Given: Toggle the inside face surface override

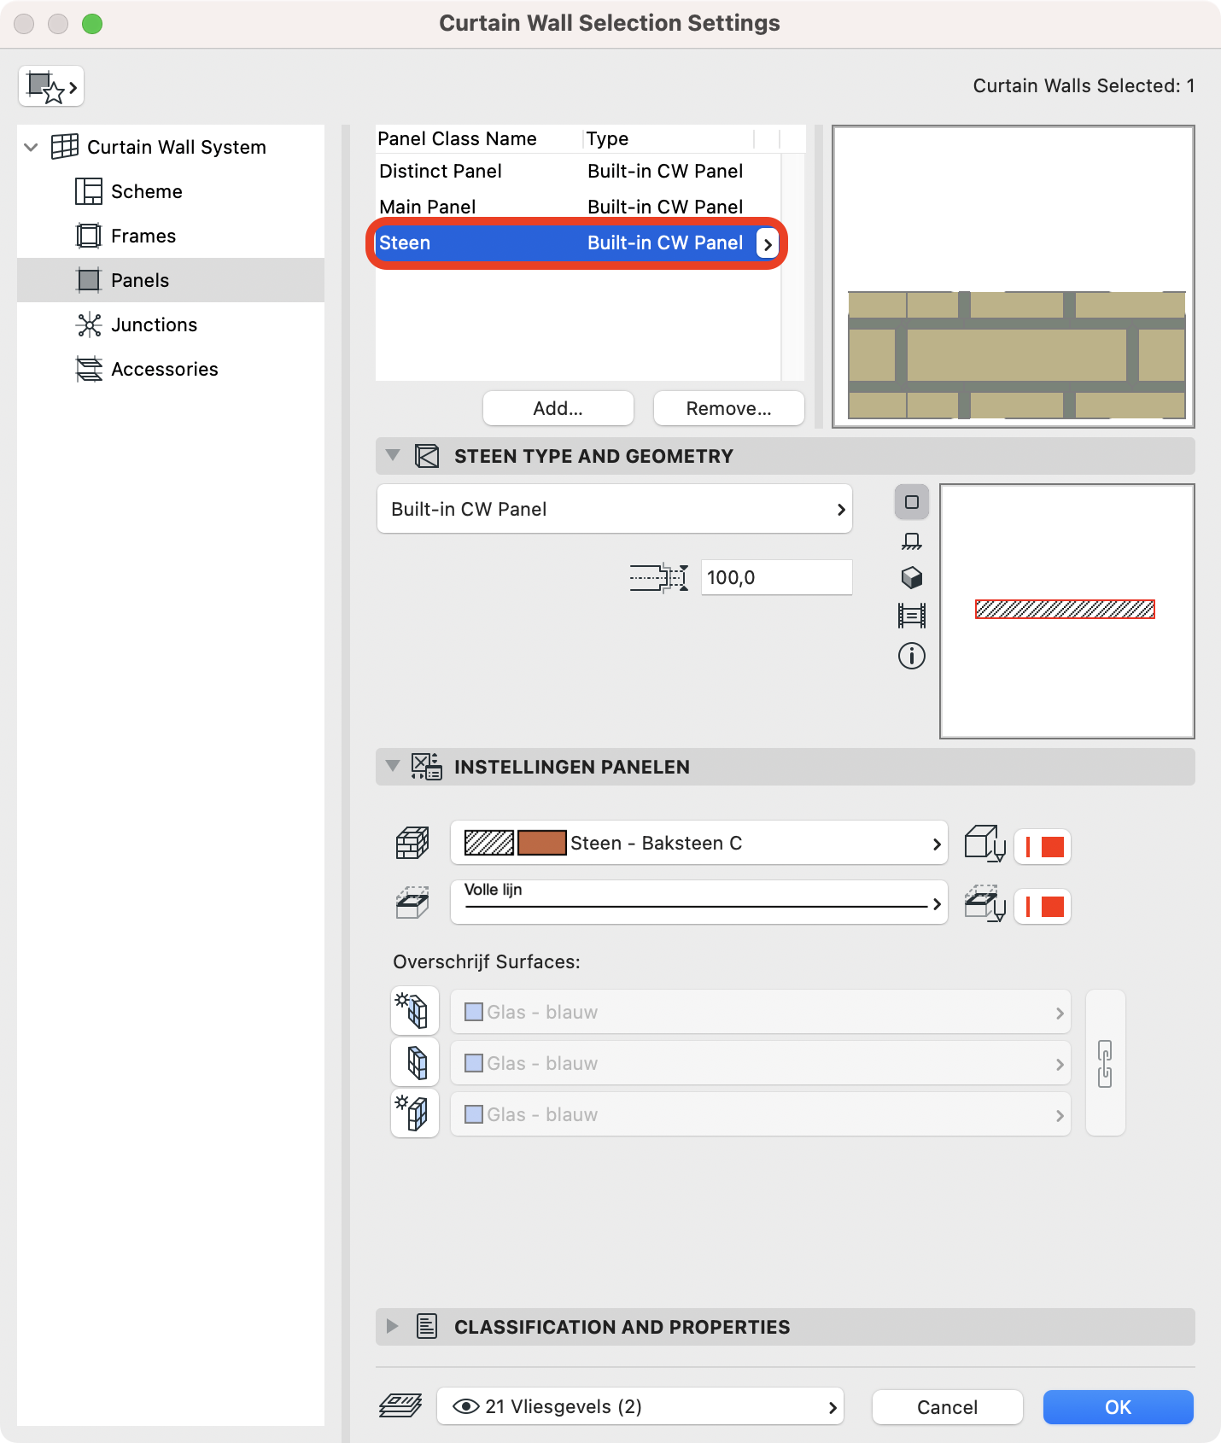Looking at the screenshot, I should point(415,1113).
